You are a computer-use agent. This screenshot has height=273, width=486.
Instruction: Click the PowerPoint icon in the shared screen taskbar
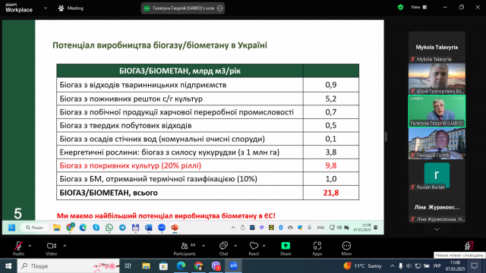tap(175, 227)
